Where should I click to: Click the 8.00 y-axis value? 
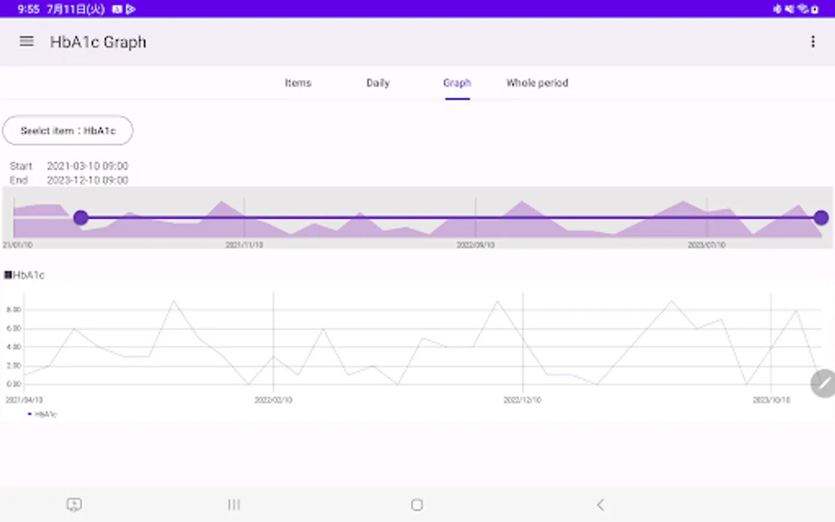13,310
